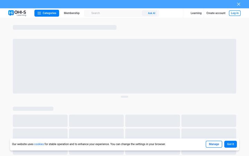Click Manage in cookie notice
Viewport: 249px width, 156px height.
[x=214, y=144]
